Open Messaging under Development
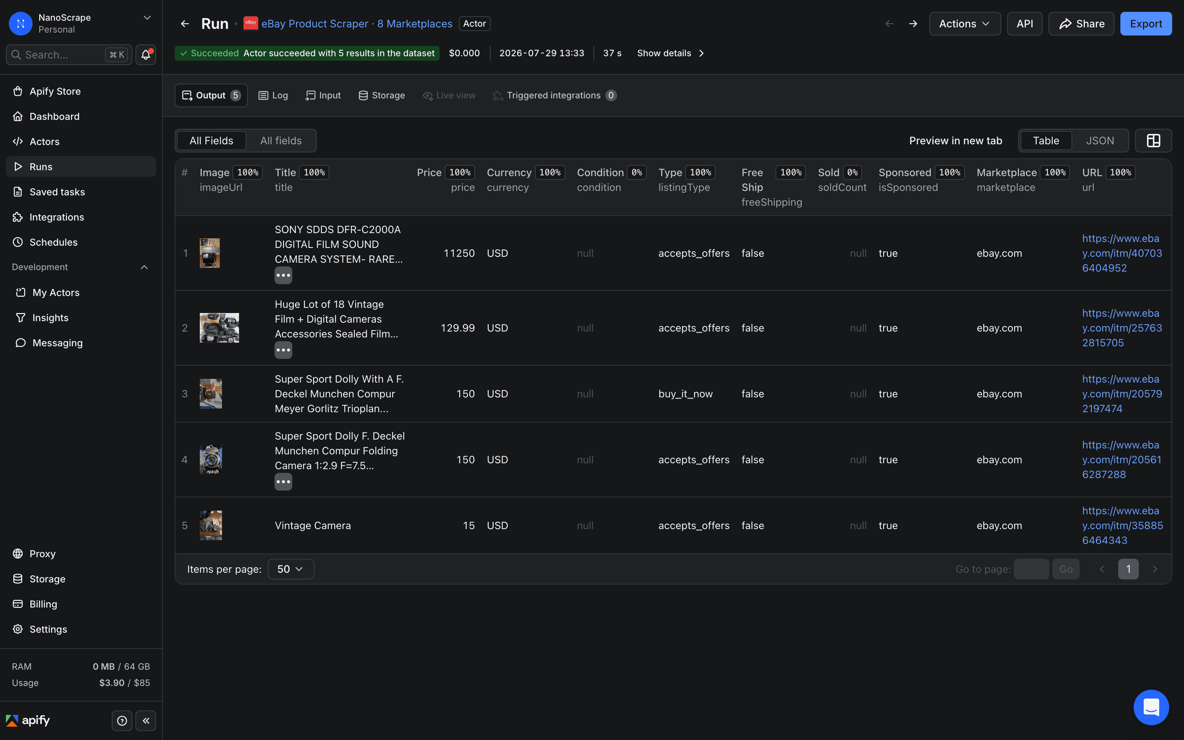Viewport: 1184px width, 740px height. point(81,343)
